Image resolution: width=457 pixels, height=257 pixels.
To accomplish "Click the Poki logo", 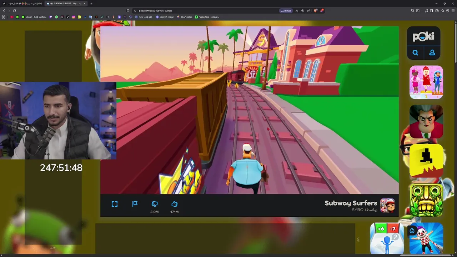I will pos(423,36).
